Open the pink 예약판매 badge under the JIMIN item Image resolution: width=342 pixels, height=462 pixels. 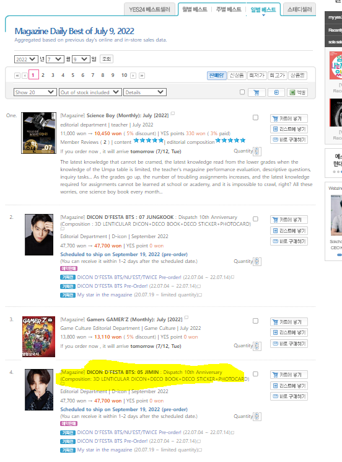69,424
